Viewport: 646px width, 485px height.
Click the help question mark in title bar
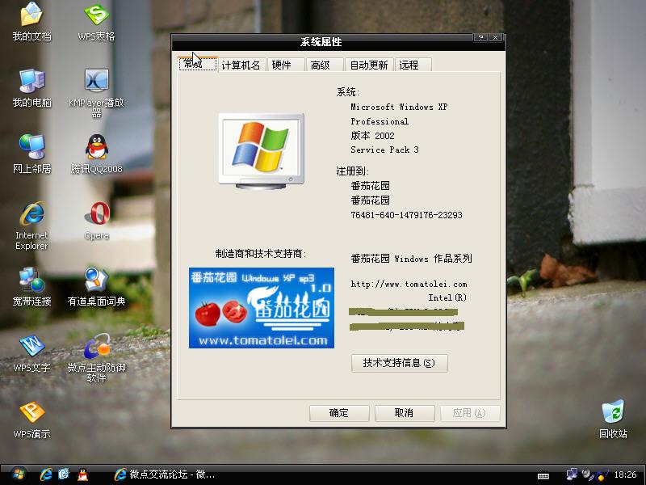coord(480,37)
